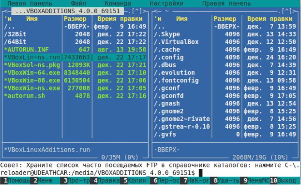Open the Правая панель menu
Image resolution: width=301 pixels, height=185 pixels.
226,3
